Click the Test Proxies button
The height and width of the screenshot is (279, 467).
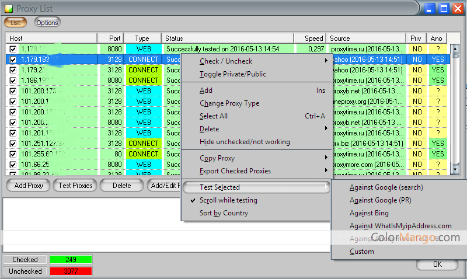74,186
